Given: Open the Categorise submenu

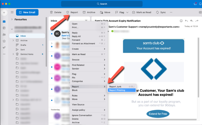Looking at the screenshot, I should 89,81.
